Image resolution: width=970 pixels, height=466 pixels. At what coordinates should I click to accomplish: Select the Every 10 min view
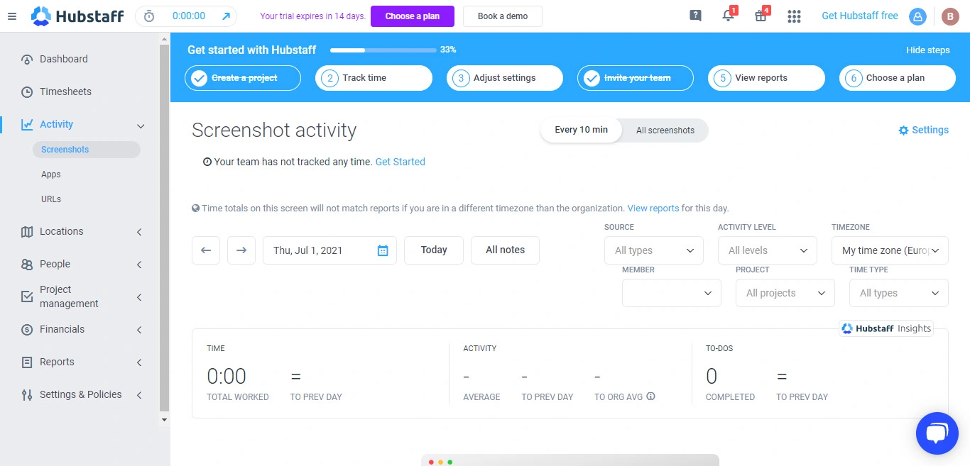(x=581, y=131)
